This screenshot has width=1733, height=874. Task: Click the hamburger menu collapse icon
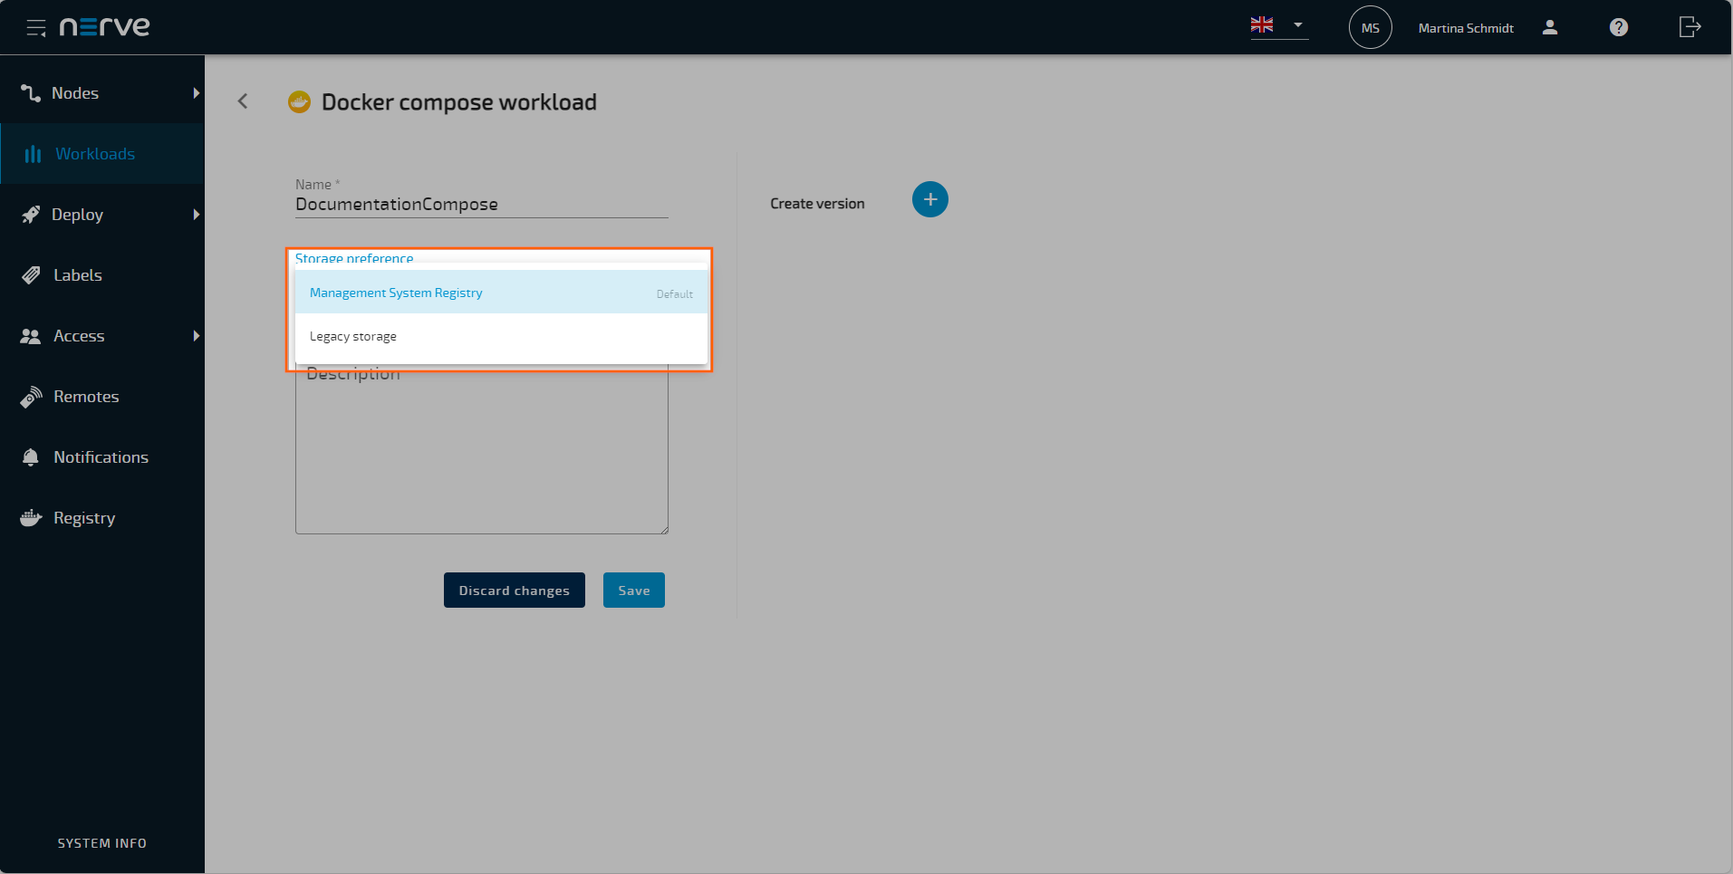(x=36, y=28)
